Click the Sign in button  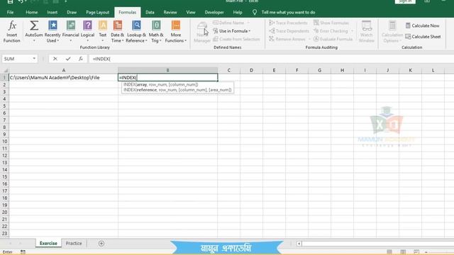pos(405,1)
